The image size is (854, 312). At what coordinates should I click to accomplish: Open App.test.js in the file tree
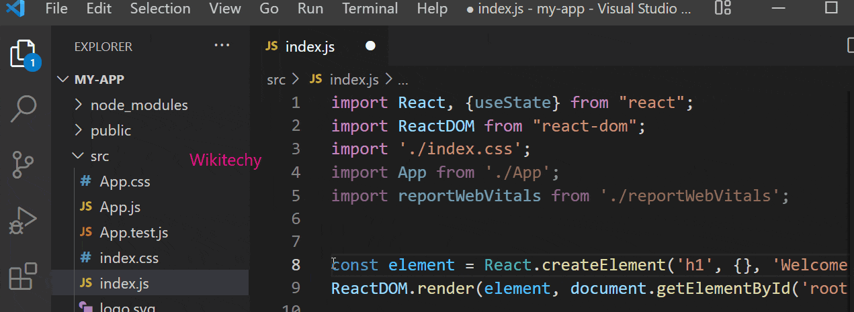[133, 233]
